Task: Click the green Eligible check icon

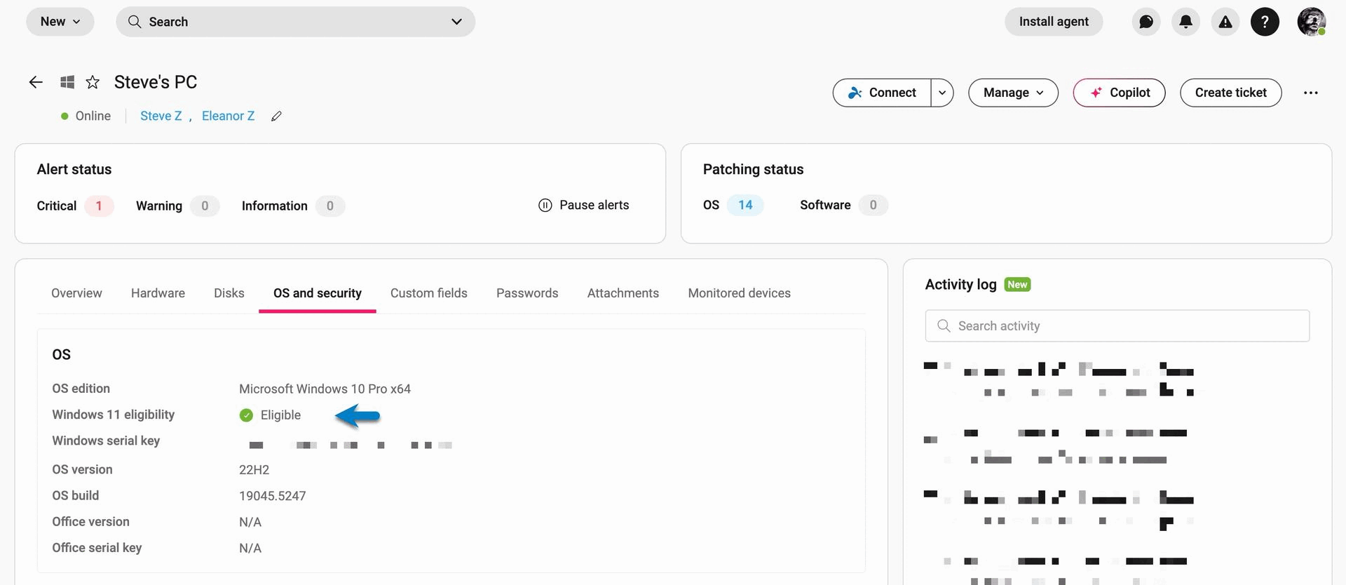Action: coord(246,415)
